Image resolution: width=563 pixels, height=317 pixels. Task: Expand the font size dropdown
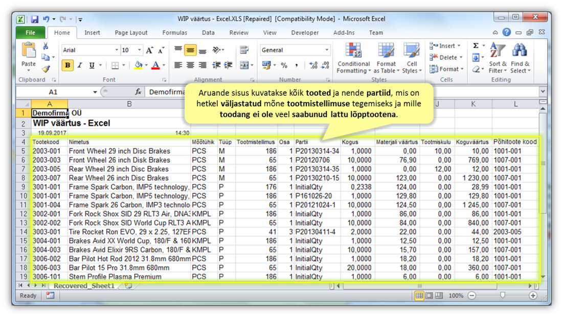click(139, 50)
